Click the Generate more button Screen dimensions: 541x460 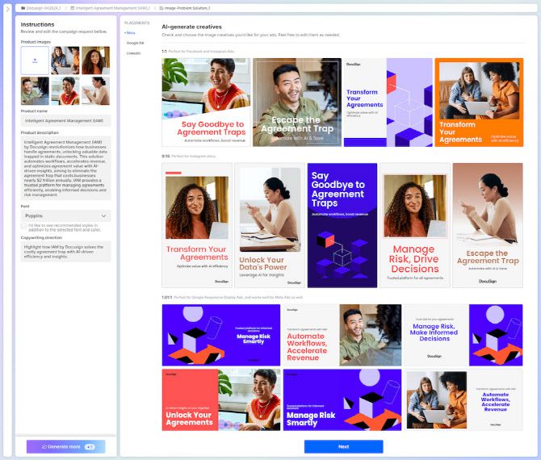(65, 445)
